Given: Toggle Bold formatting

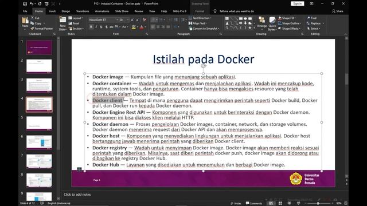Looking at the screenshot, I should pos(91,27).
